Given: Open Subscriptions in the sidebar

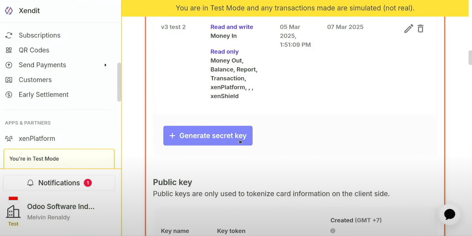Looking at the screenshot, I should (x=39, y=35).
